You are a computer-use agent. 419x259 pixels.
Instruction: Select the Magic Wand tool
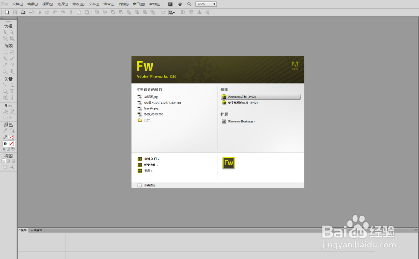coord(5,58)
